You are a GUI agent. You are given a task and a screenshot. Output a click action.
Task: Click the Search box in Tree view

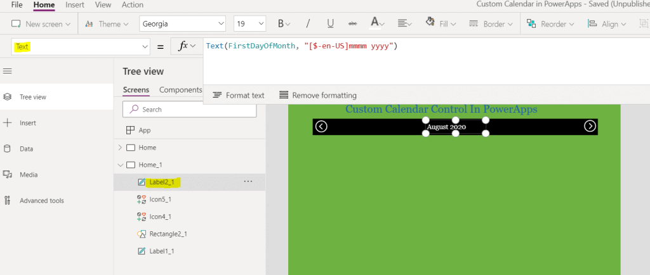[189, 109]
